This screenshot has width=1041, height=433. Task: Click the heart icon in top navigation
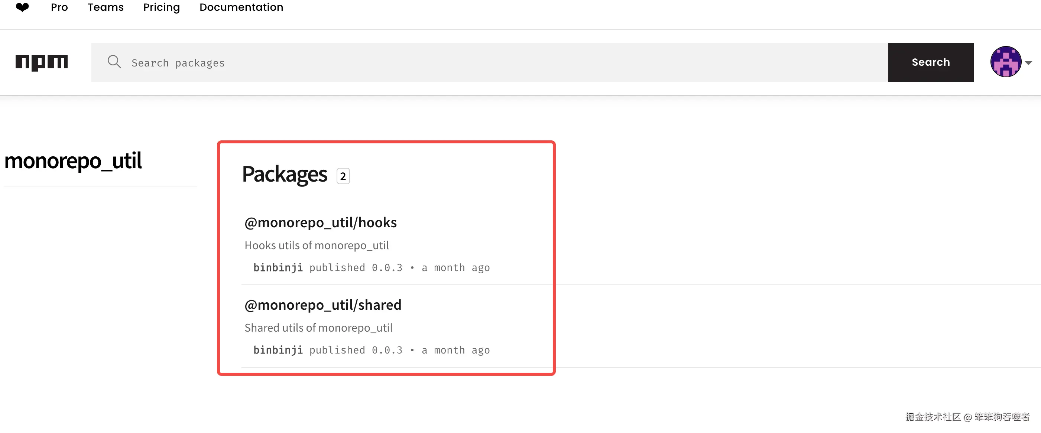[x=22, y=7]
